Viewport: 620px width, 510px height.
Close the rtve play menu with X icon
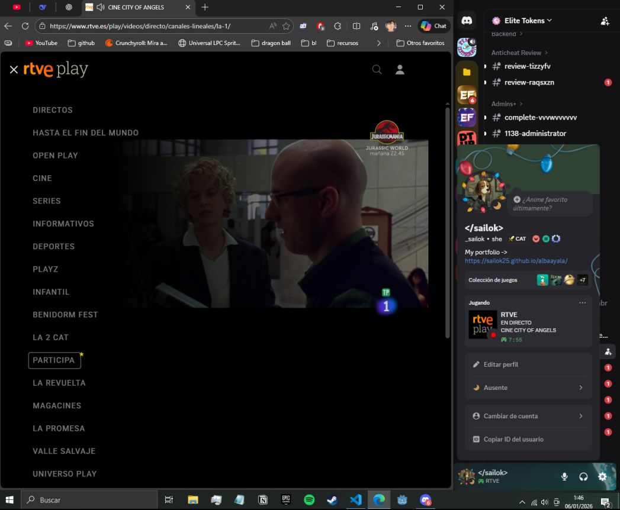click(14, 70)
